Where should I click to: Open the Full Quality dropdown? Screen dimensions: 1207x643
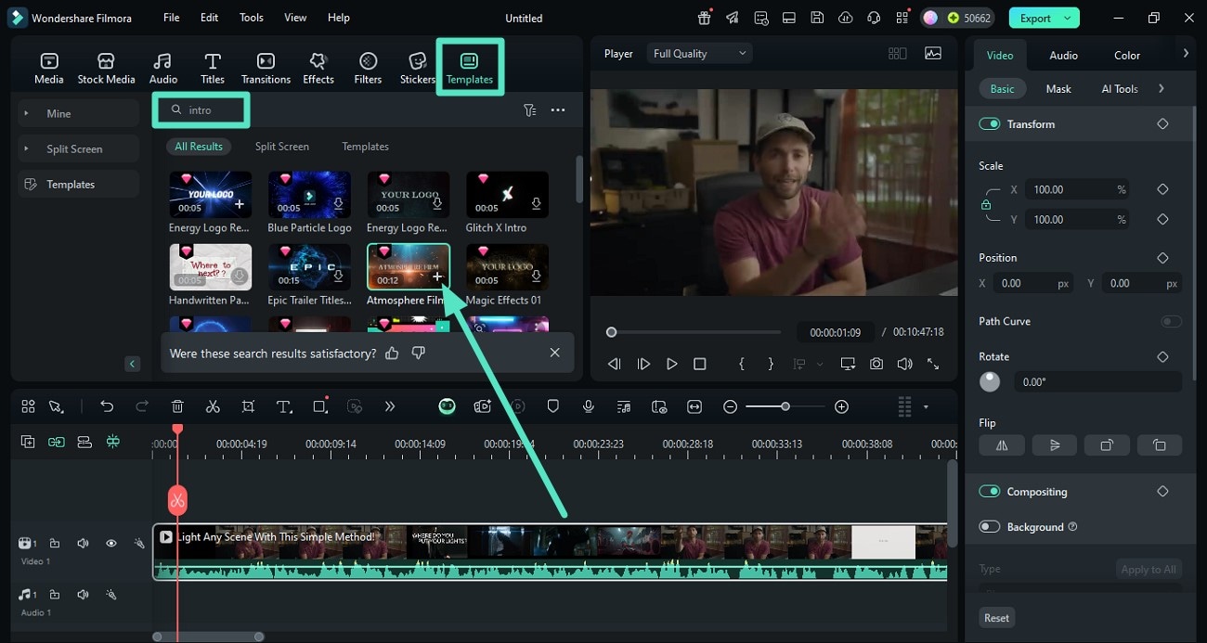click(700, 54)
